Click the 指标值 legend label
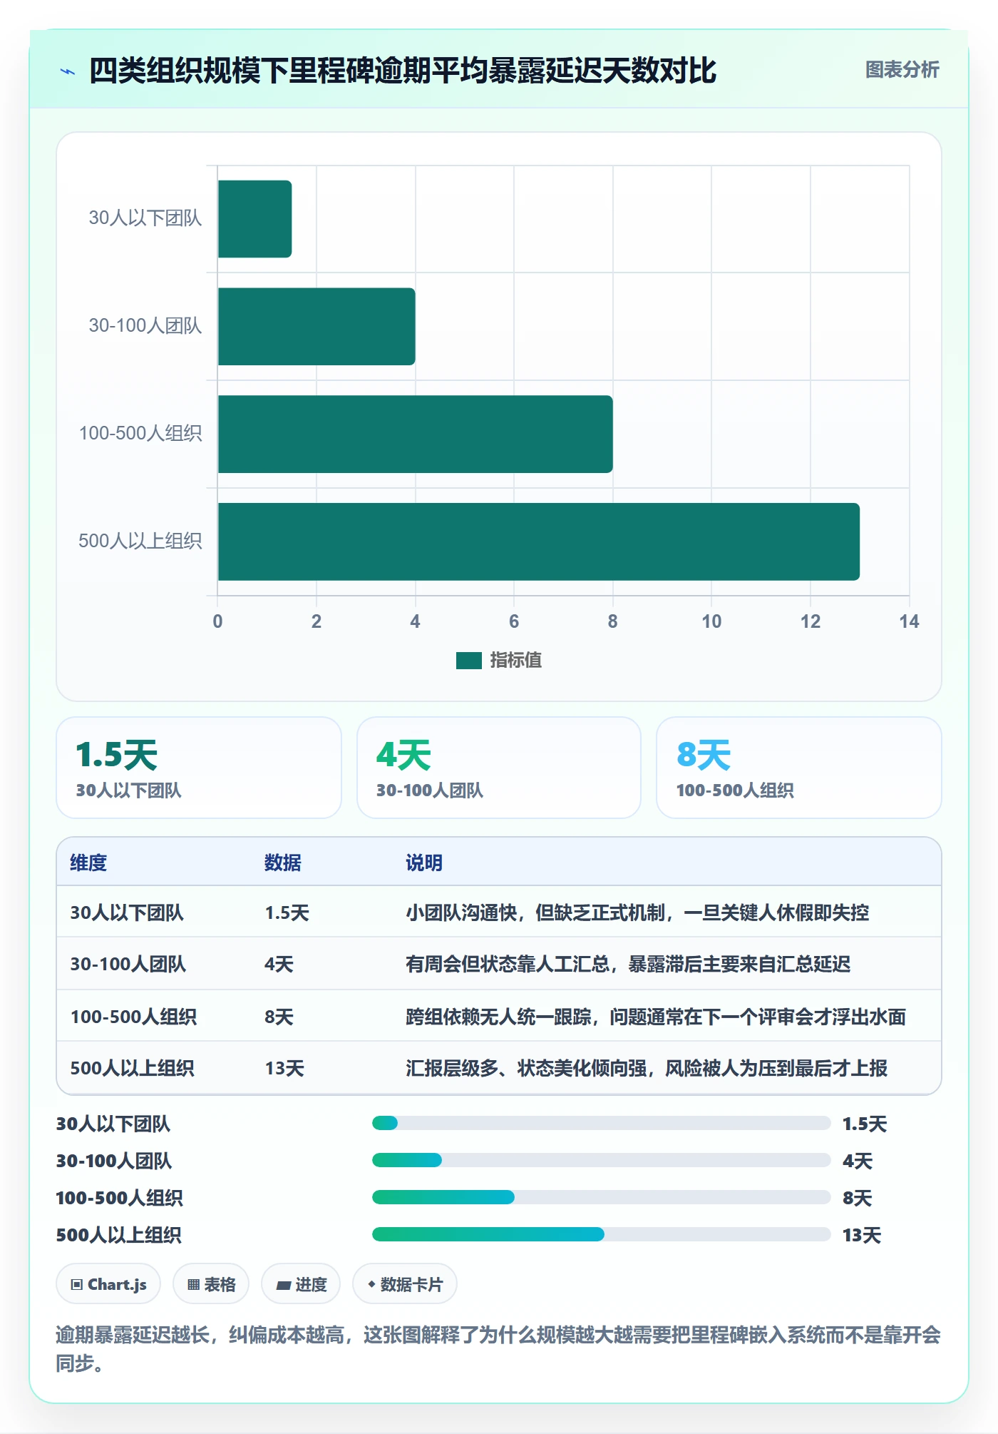 tap(516, 661)
